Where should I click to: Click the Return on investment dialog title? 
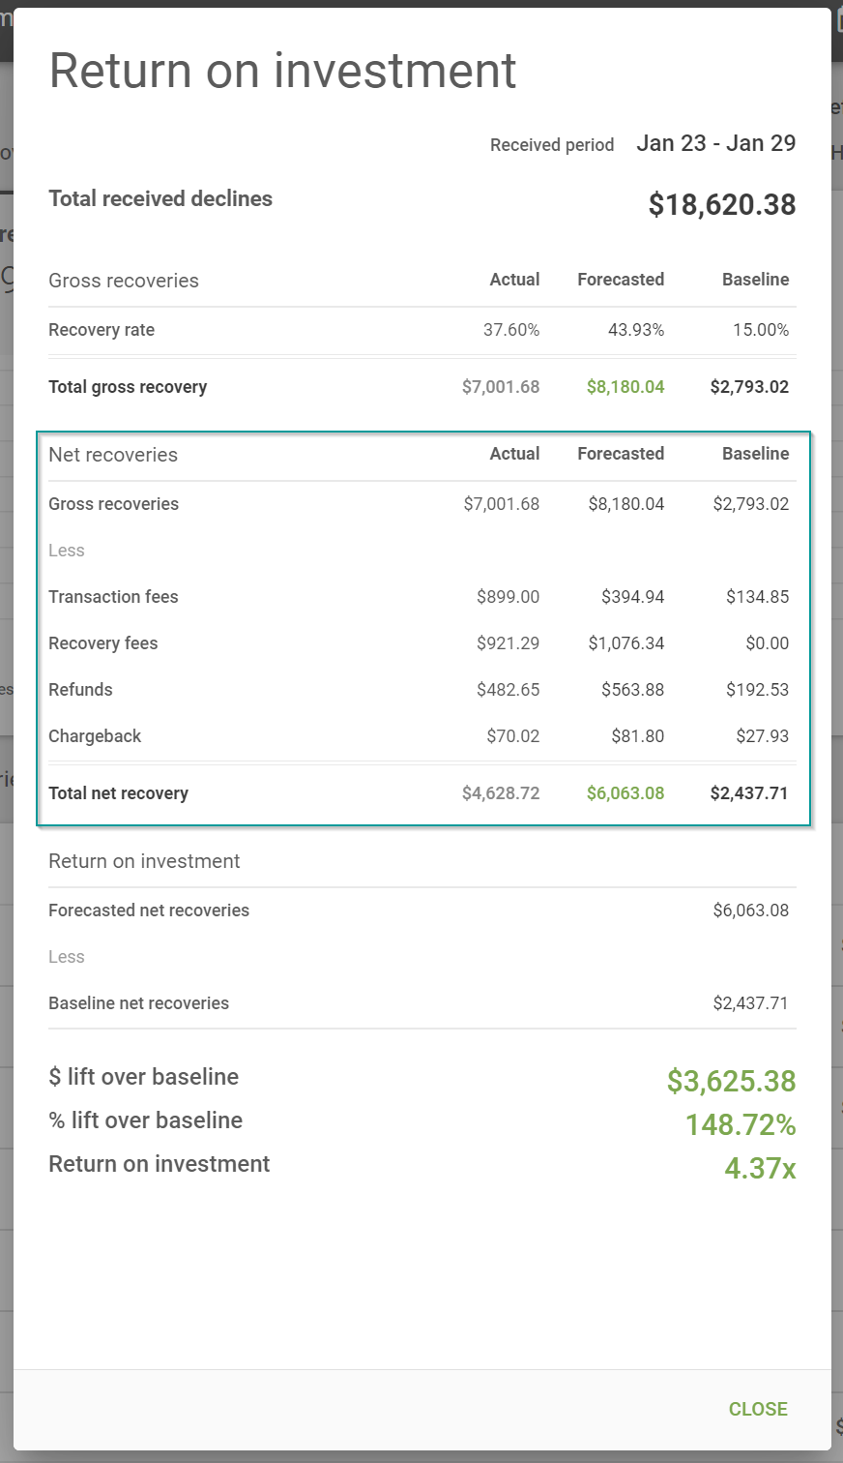(x=283, y=71)
